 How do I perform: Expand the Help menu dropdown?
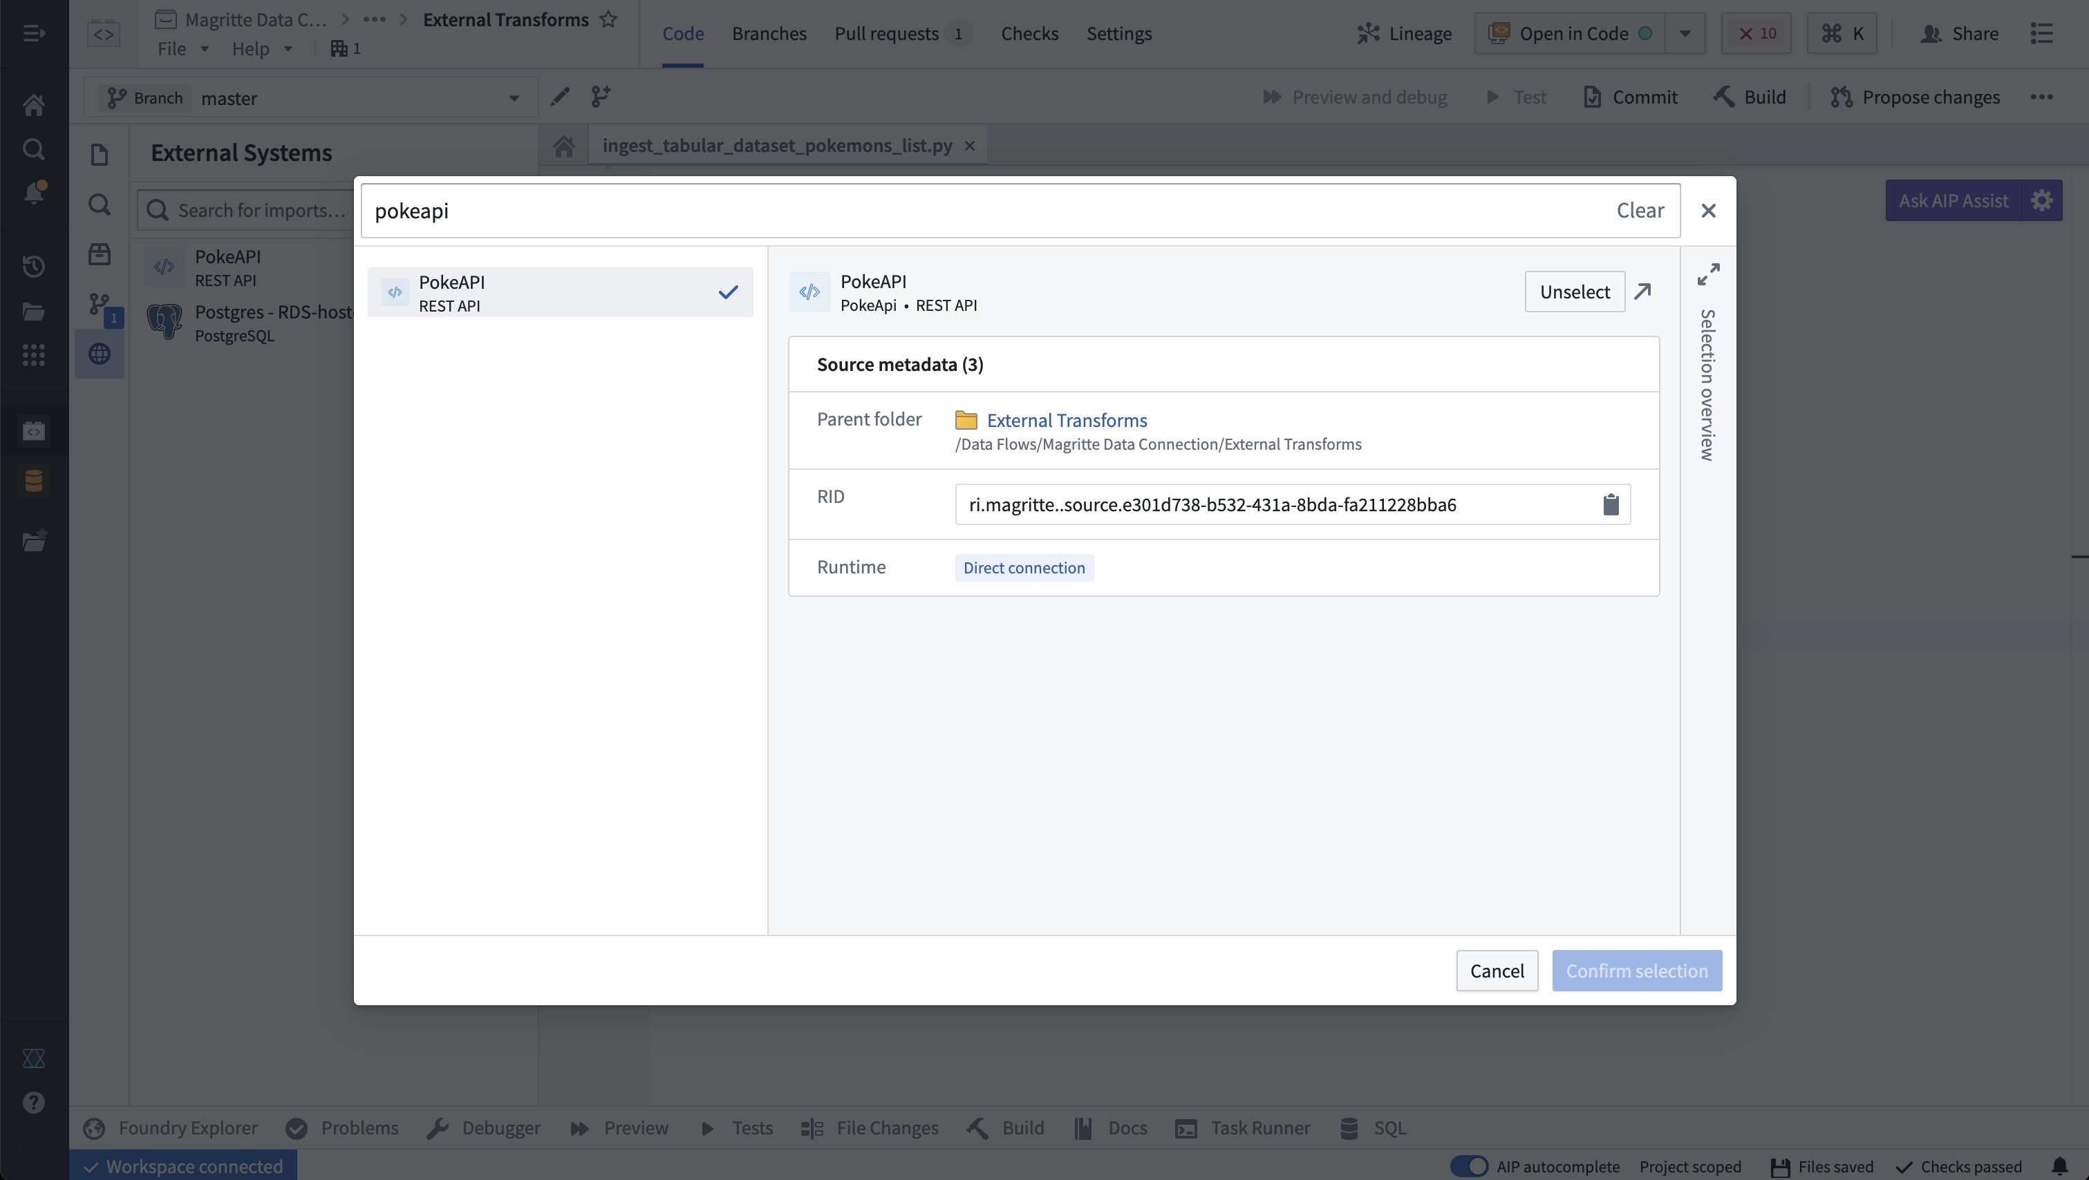(262, 48)
